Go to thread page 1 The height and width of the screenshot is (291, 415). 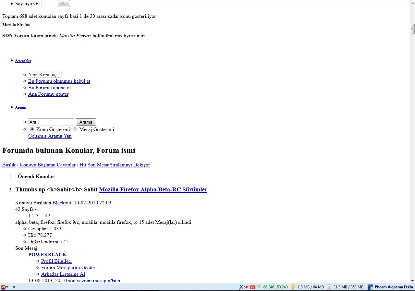(x=30, y=216)
